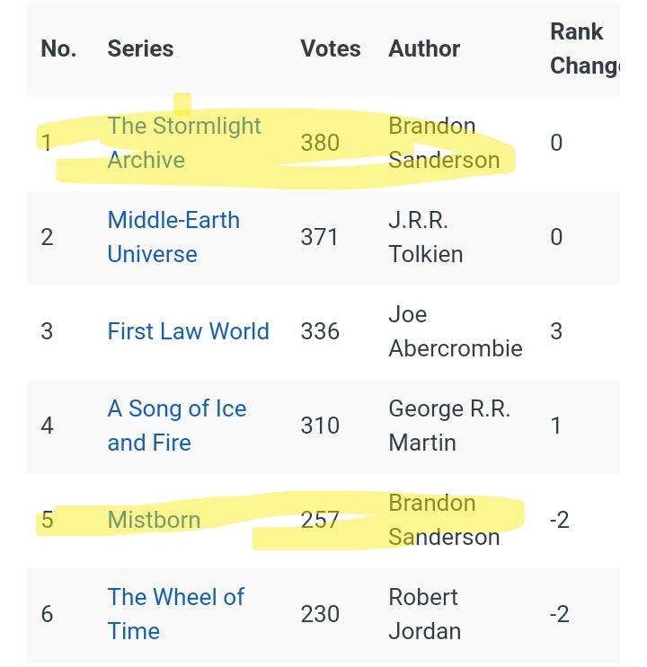The height and width of the screenshot is (667, 647).
Task: Click the Votes column header
Action: point(330,48)
